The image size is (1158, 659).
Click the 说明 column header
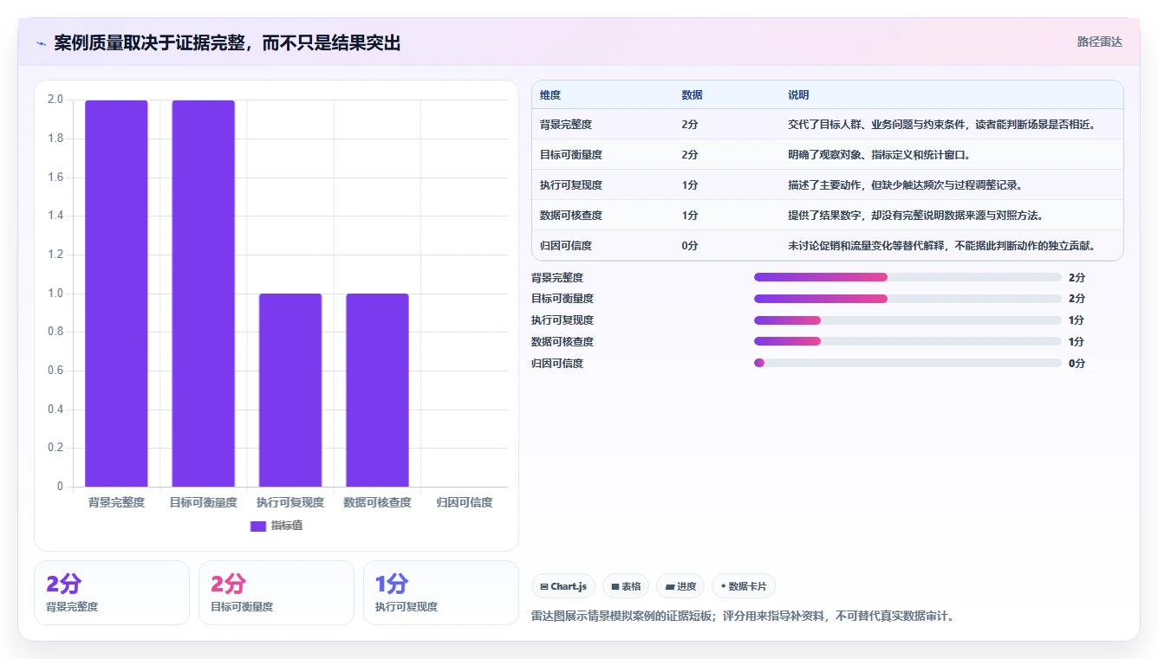[798, 95]
